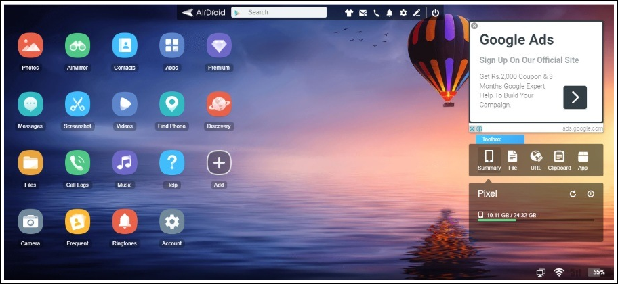Viewport: 618px width, 284px height.
Task: Click the Google Play icon in search box
Action: [x=237, y=13]
